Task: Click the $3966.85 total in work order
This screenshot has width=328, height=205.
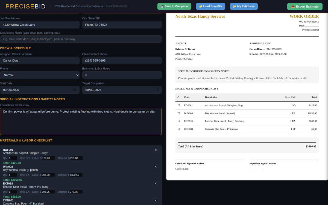Action: click(311, 147)
